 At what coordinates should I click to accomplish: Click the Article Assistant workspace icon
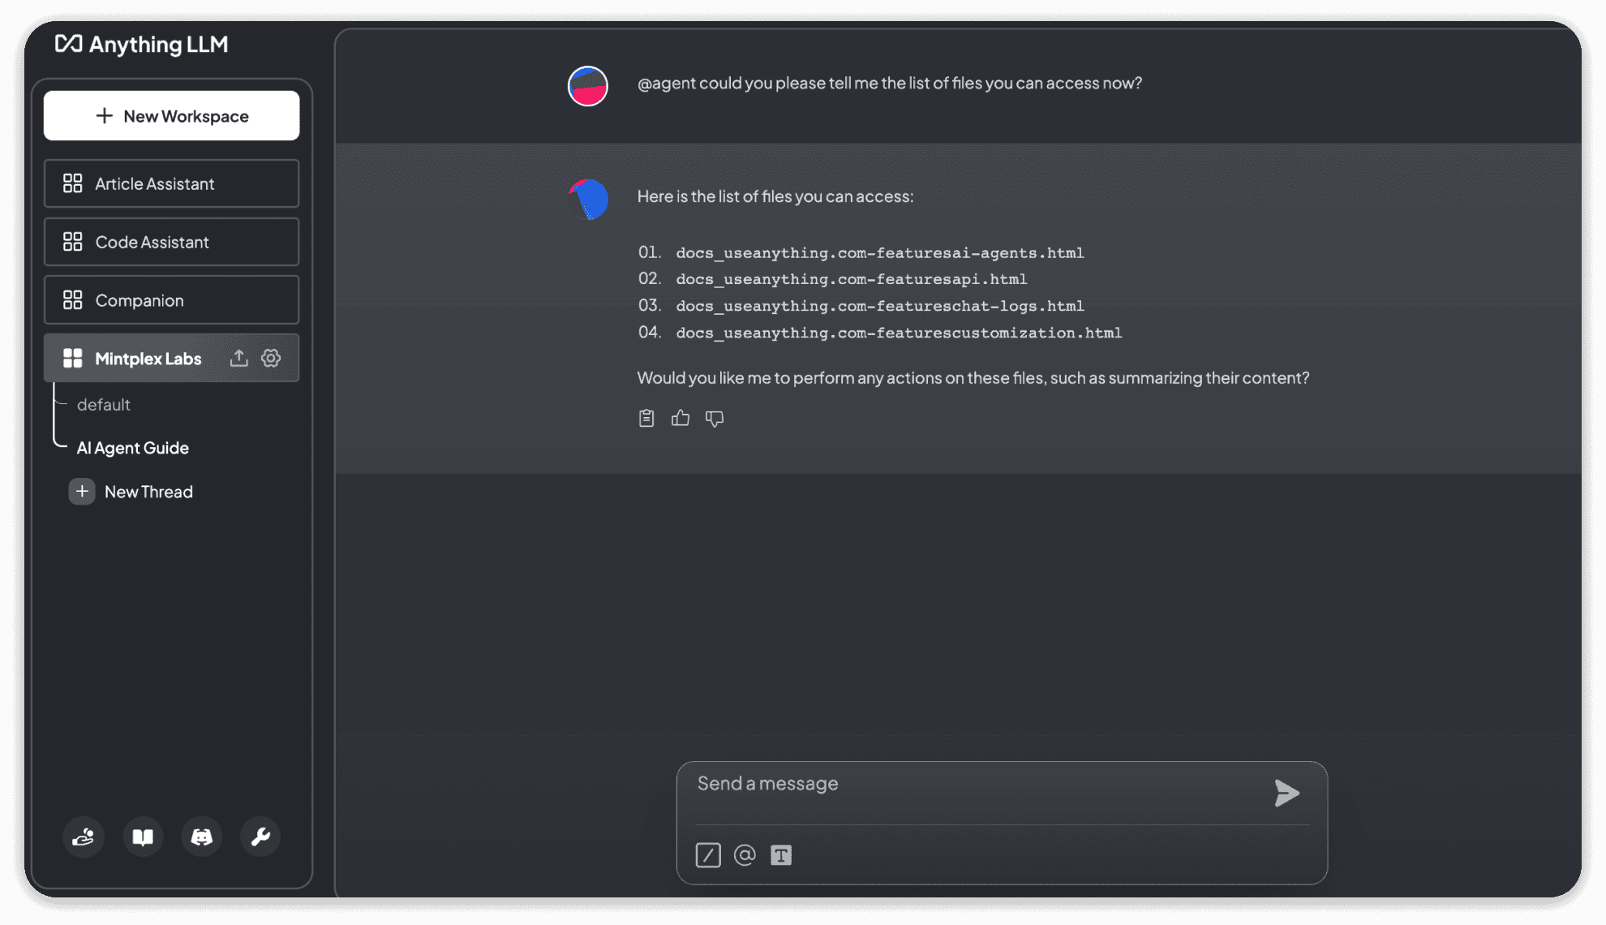(x=73, y=183)
